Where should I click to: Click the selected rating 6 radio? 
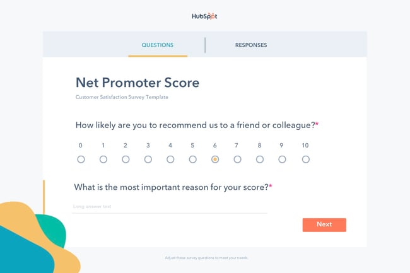[215, 160]
